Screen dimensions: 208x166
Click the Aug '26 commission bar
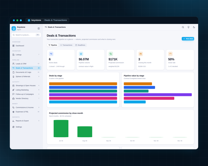point(85,132)
